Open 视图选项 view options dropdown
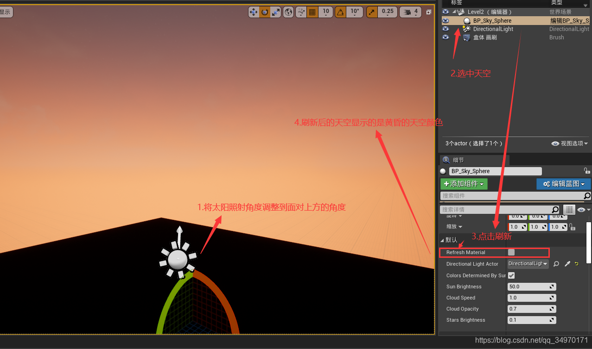This screenshot has width=592, height=349. 570,143
